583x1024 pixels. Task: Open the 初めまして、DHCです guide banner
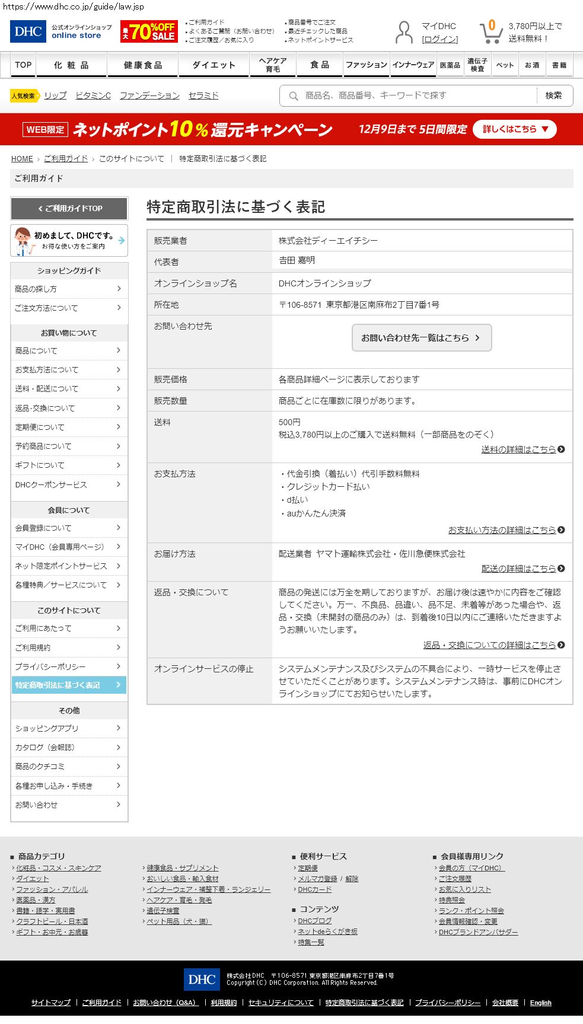pos(69,240)
